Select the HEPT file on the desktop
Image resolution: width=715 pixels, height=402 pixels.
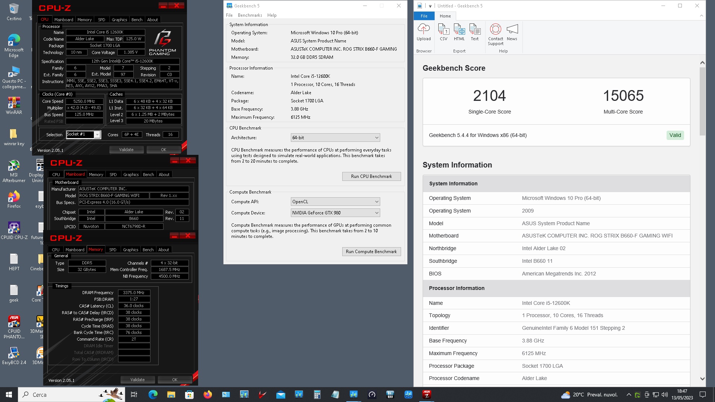[14, 262]
